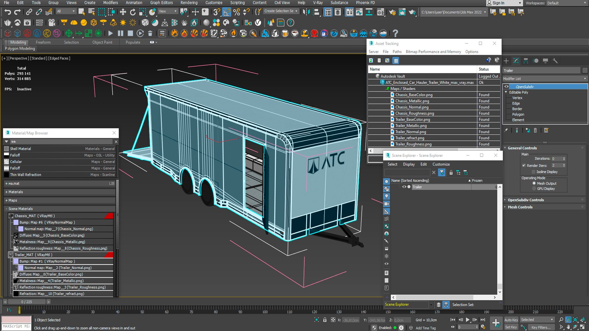Click the question mark help icon on the Phoenix FD toolbar
Viewport: 589px width, 331px height.
click(x=395, y=33)
